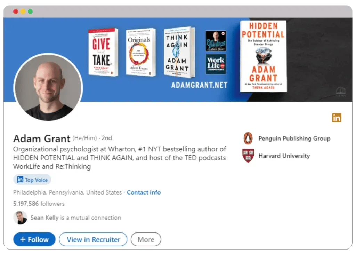The width and height of the screenshot is (356, 253).
Task: Click the red close window button
Action: pos(15,11)
